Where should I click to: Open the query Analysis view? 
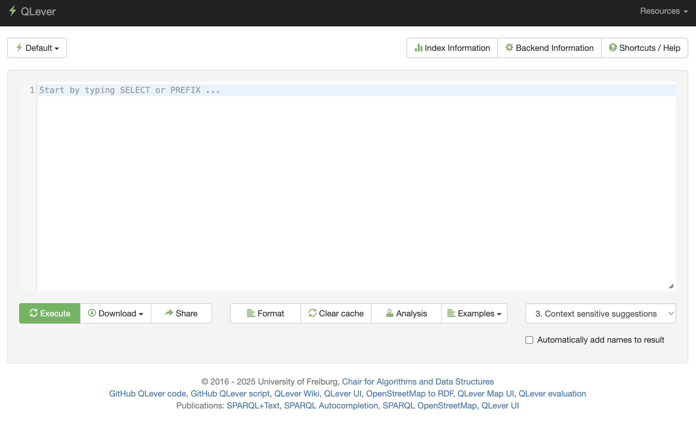click(x=407, y=313)
